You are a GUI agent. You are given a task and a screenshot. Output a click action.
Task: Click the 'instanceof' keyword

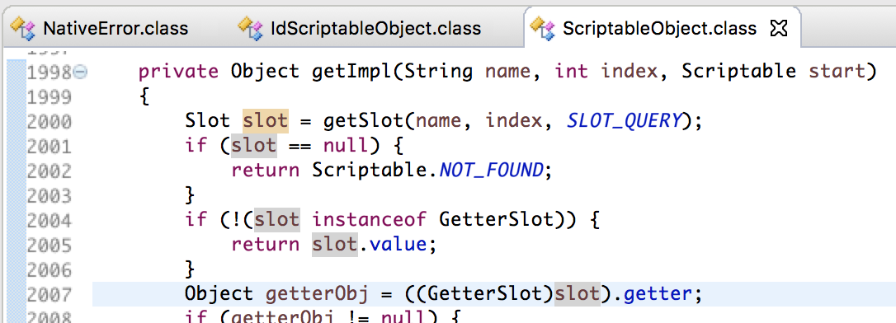tap(370, 220)
